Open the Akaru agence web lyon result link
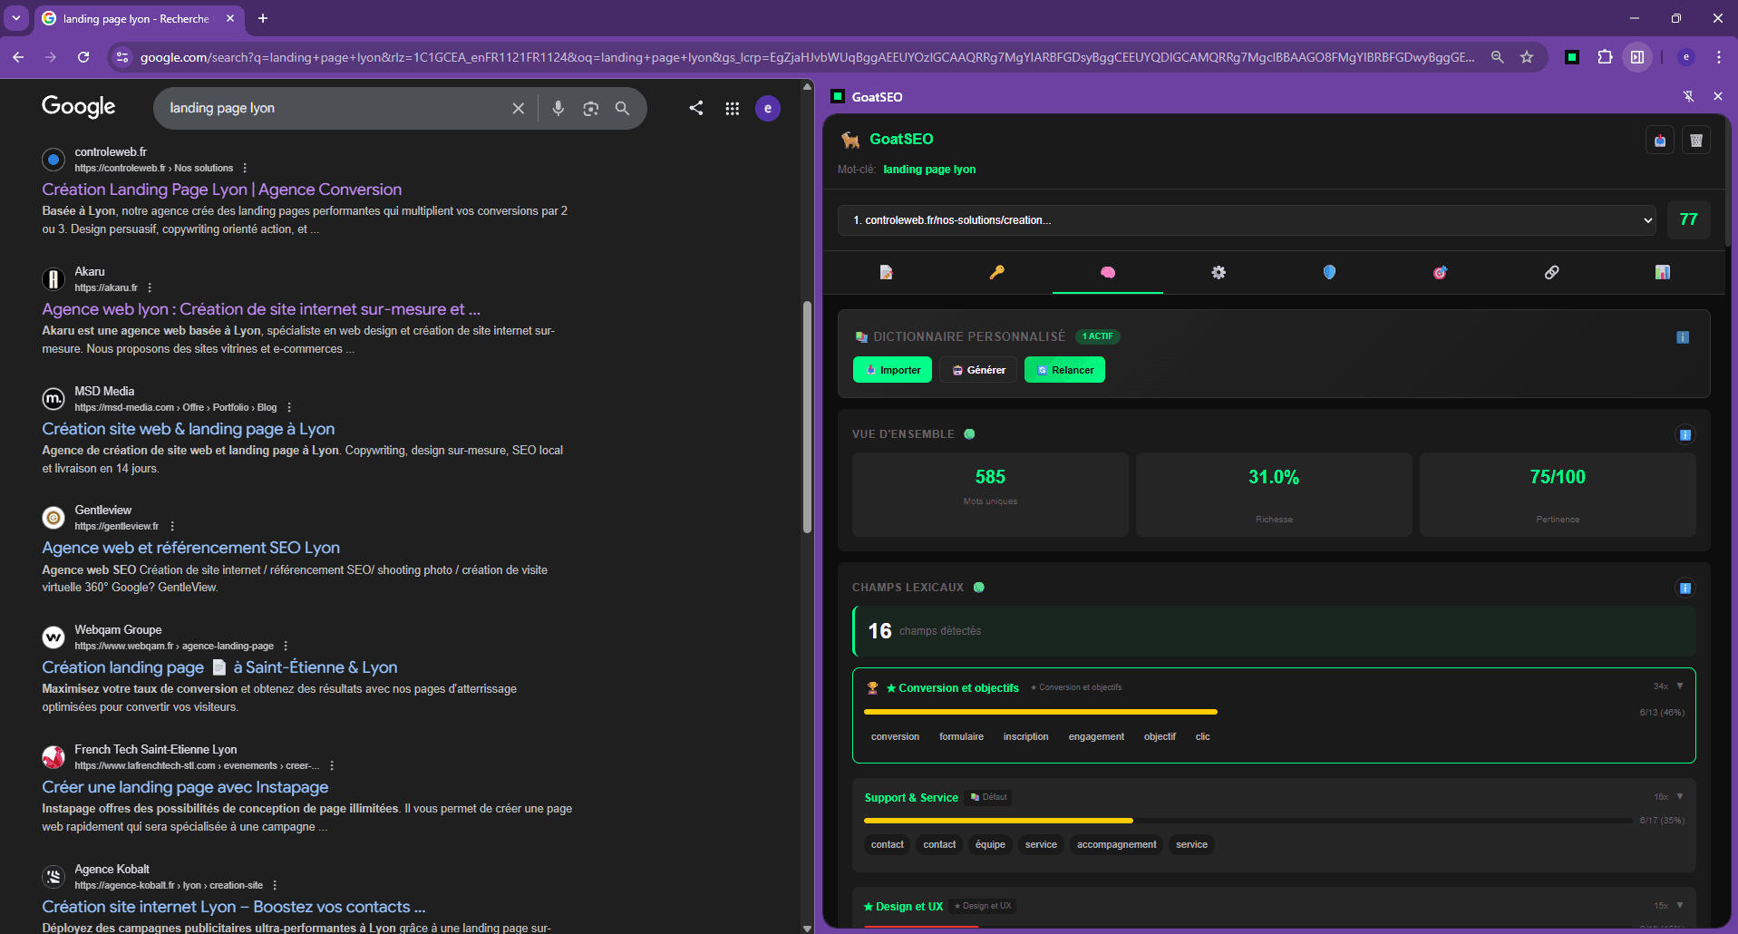This screenshot has width=1738, height=934. [x=261, y=308]
